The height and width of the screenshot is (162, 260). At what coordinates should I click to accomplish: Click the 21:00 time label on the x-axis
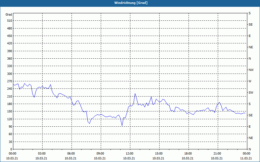(x=217, y=154)
